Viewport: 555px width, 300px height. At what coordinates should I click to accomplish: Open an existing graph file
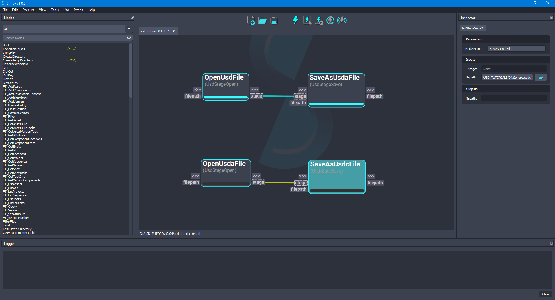(262, 20)
